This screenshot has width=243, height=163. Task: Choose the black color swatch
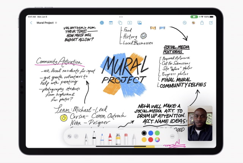click(x=144, y=133)
